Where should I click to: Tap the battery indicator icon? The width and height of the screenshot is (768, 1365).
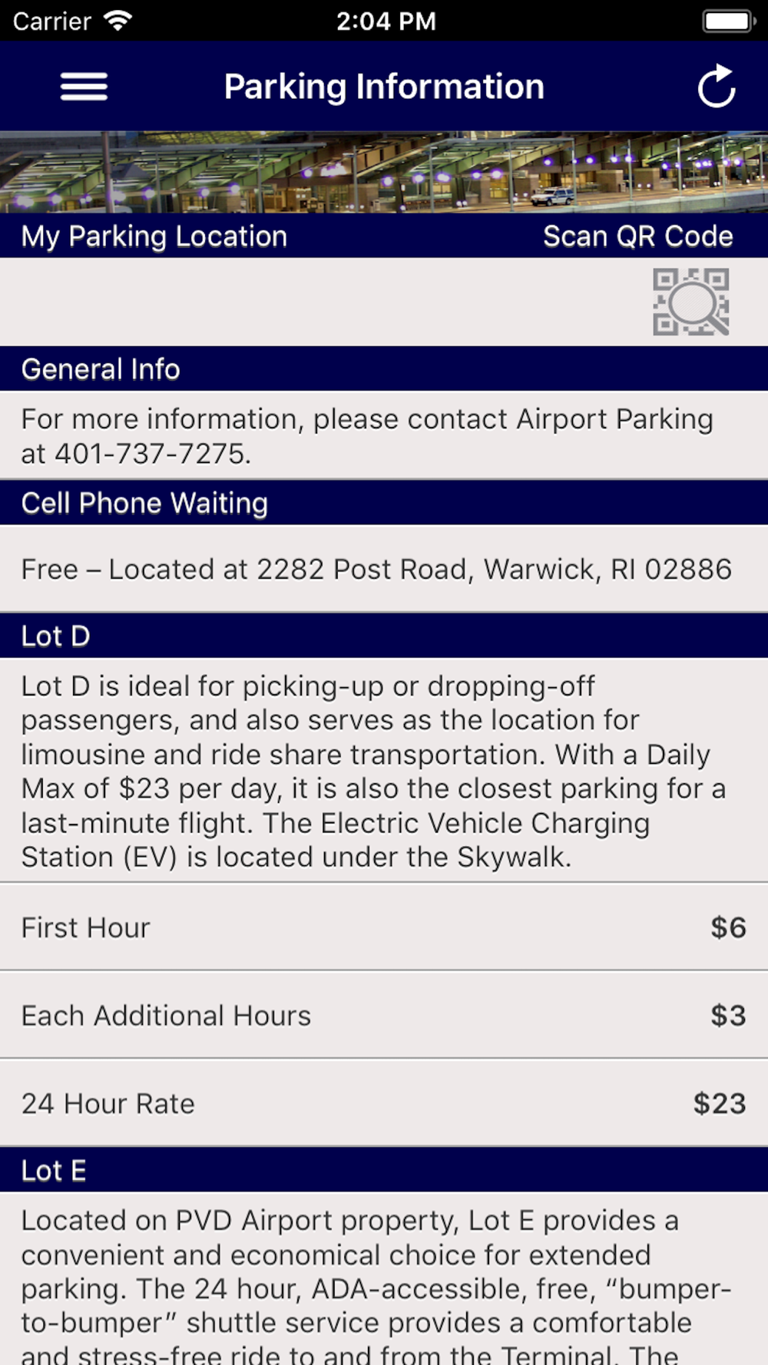coord(727,21)
